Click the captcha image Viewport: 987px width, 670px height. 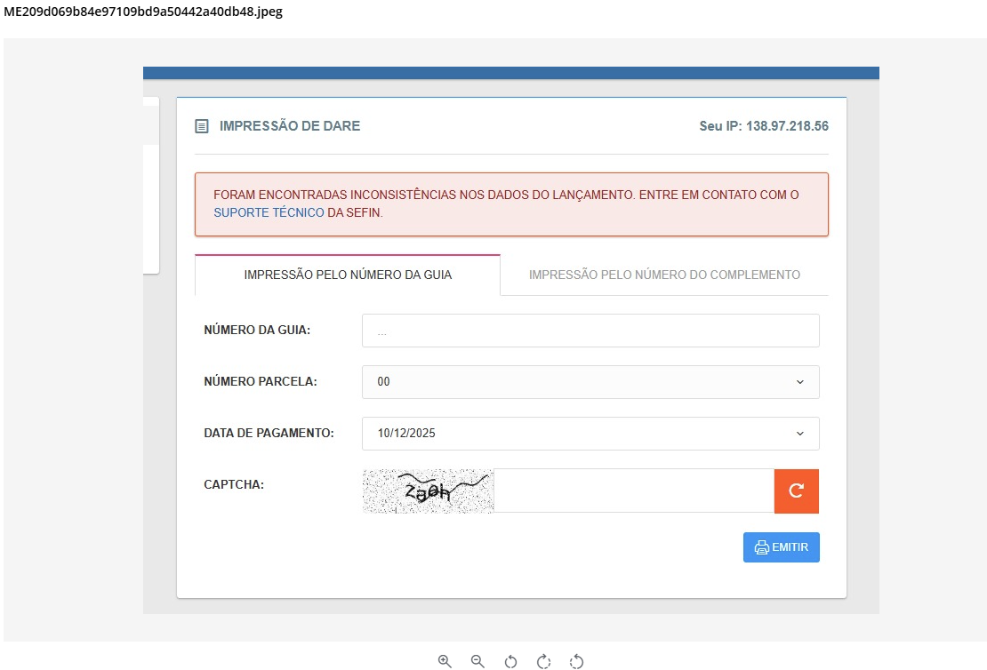(428, 491)
